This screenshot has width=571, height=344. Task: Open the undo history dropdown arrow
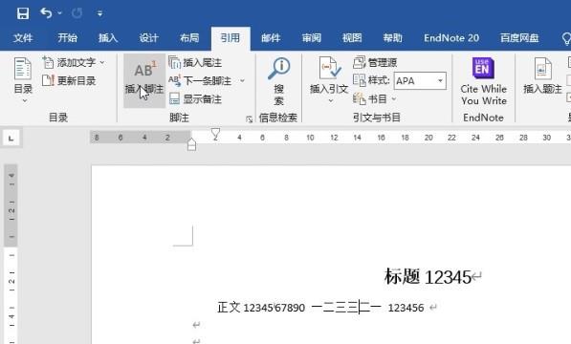point(59,13)
